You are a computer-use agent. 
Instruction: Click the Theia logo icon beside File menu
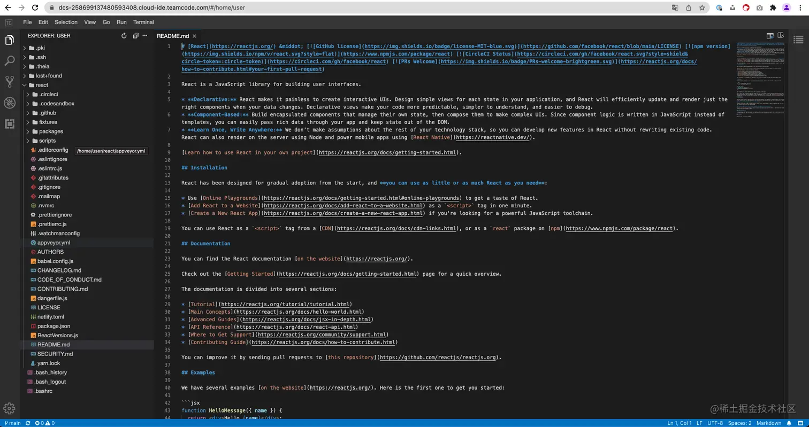click(9, 22)
